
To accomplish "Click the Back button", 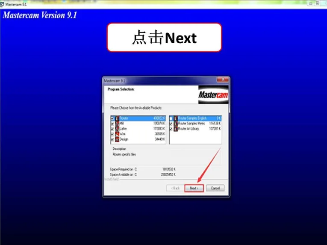I will 175,188.
